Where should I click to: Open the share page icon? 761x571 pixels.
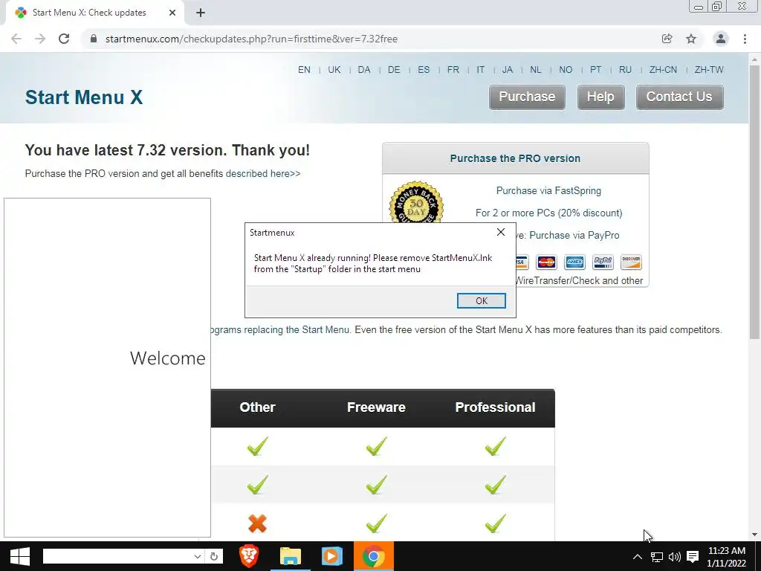pos(667,39)
